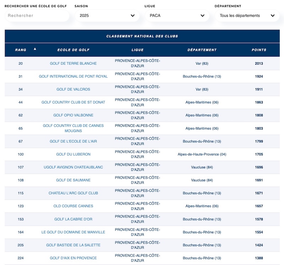Click the 1803 points value
The image size is (284, 265).
click(259, 128)
